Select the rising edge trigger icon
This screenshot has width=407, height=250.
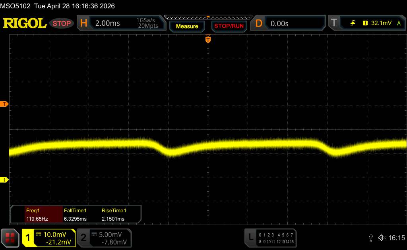[353, 23]
